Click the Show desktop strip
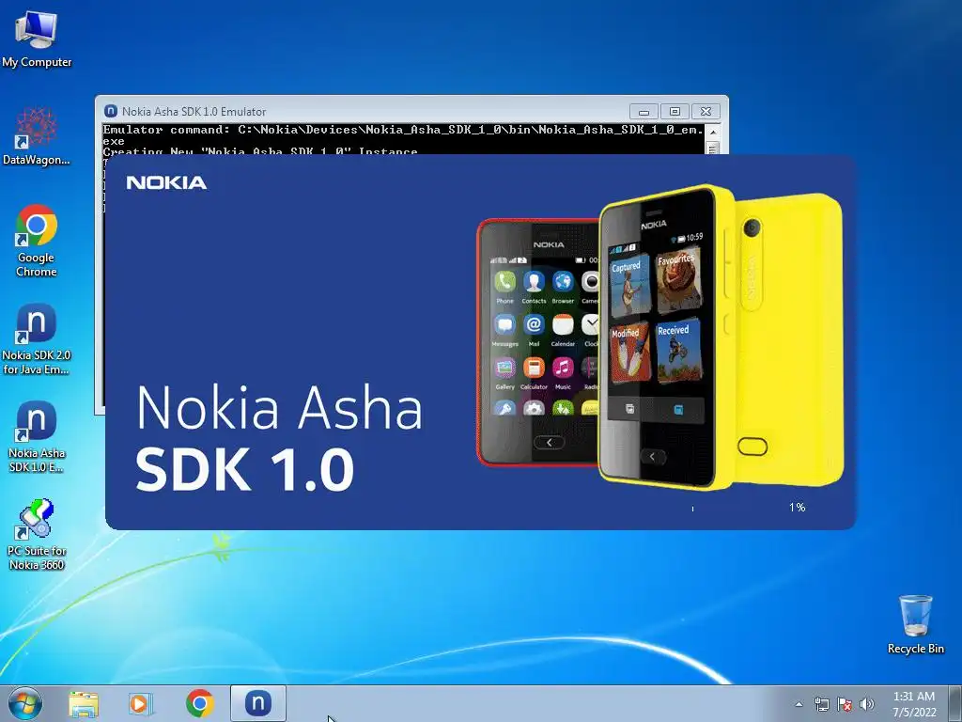962x722 pixels. 955,703
